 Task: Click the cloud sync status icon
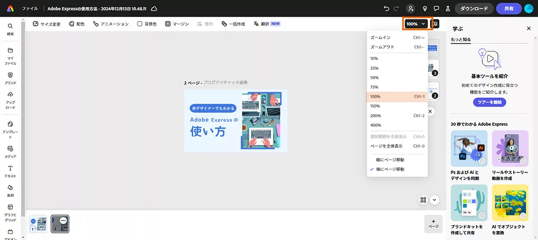154,8
